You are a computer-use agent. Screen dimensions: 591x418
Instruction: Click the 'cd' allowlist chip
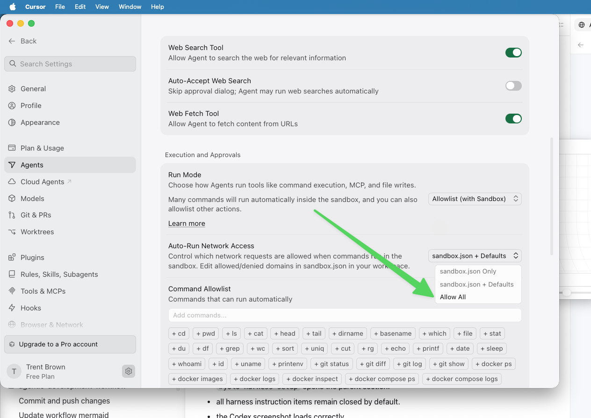[x=179, y=333]
